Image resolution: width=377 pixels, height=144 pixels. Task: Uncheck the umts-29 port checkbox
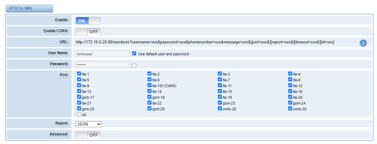coord(220,109)
